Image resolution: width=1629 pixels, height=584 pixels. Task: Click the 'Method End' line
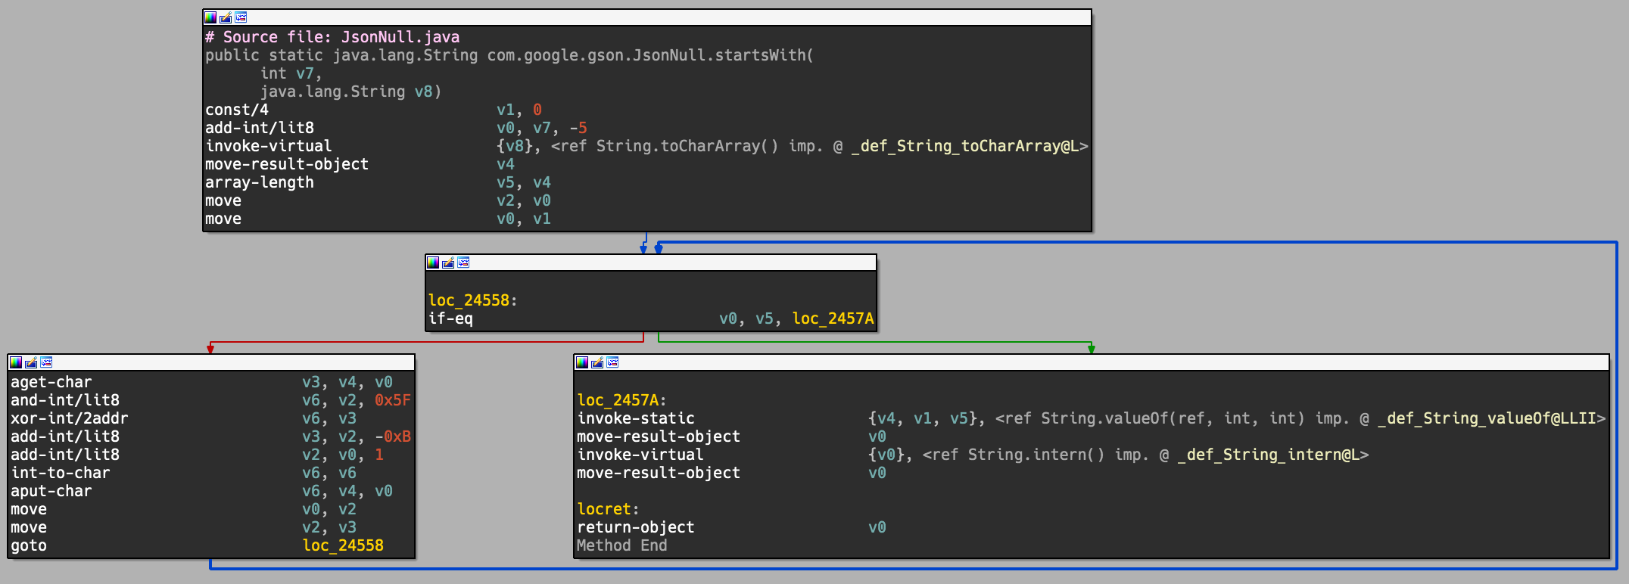pos(622,545)
